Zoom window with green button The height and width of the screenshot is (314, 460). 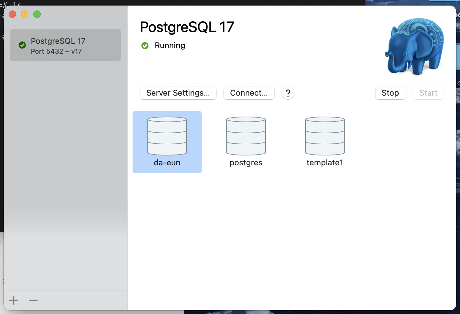pyautogui.click(x=37, y=14)
